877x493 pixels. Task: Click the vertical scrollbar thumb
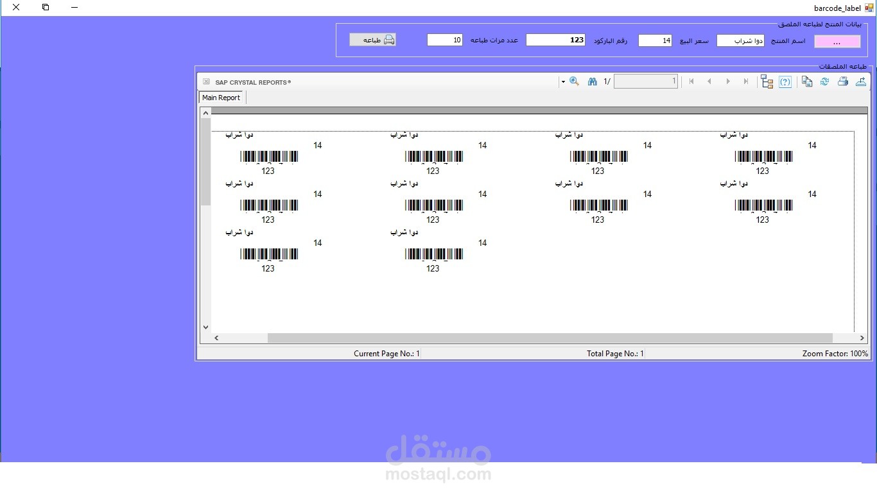(205, 162)
